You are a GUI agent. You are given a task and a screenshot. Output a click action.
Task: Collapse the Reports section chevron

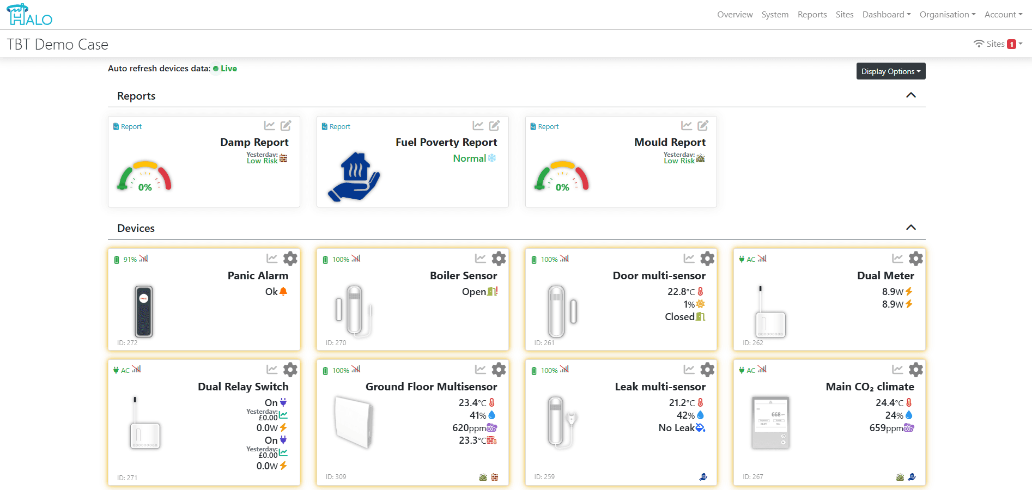pyautogui.click(x=911, y=95)
